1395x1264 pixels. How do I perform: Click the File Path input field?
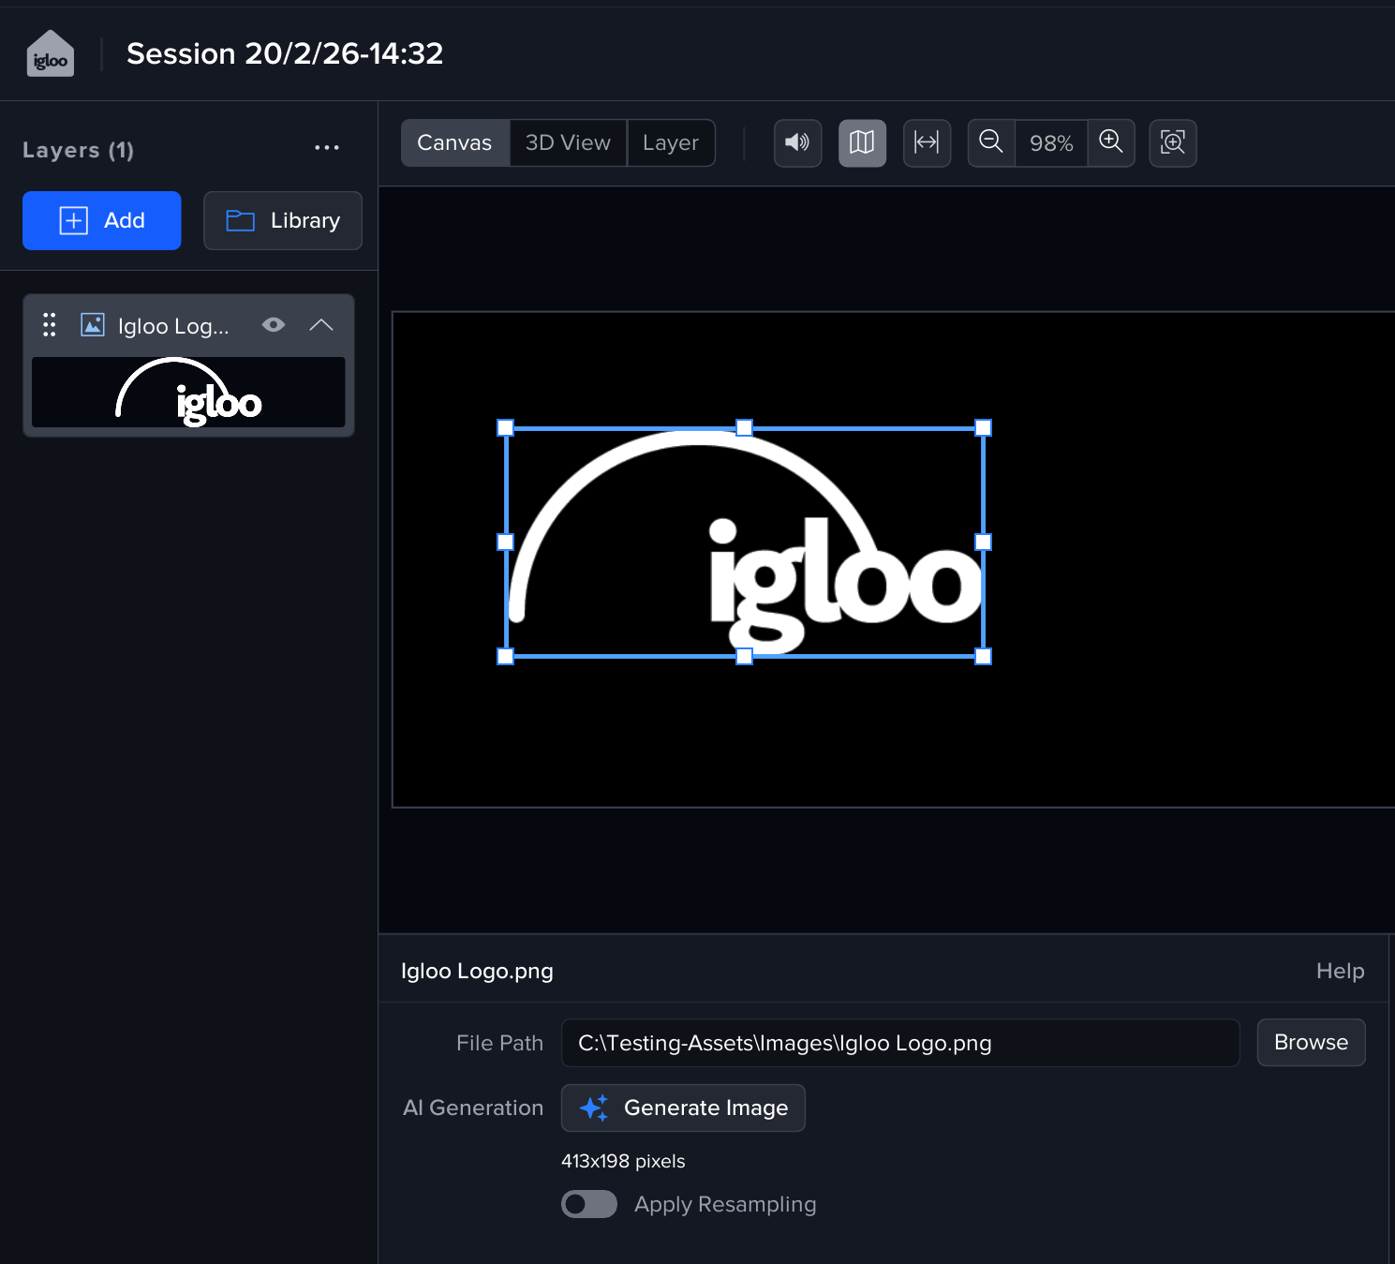tap(899, 1043)
